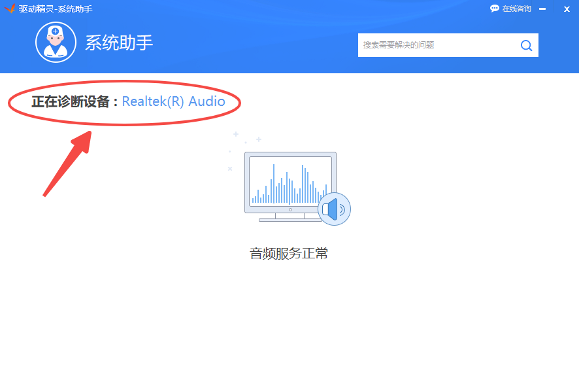This screenshot has width=579, height=365.
Task: Click the Driver Genius logo in title bar
Action: coord(9,9)
